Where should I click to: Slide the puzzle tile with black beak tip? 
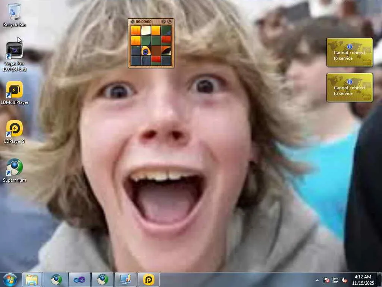166,51
